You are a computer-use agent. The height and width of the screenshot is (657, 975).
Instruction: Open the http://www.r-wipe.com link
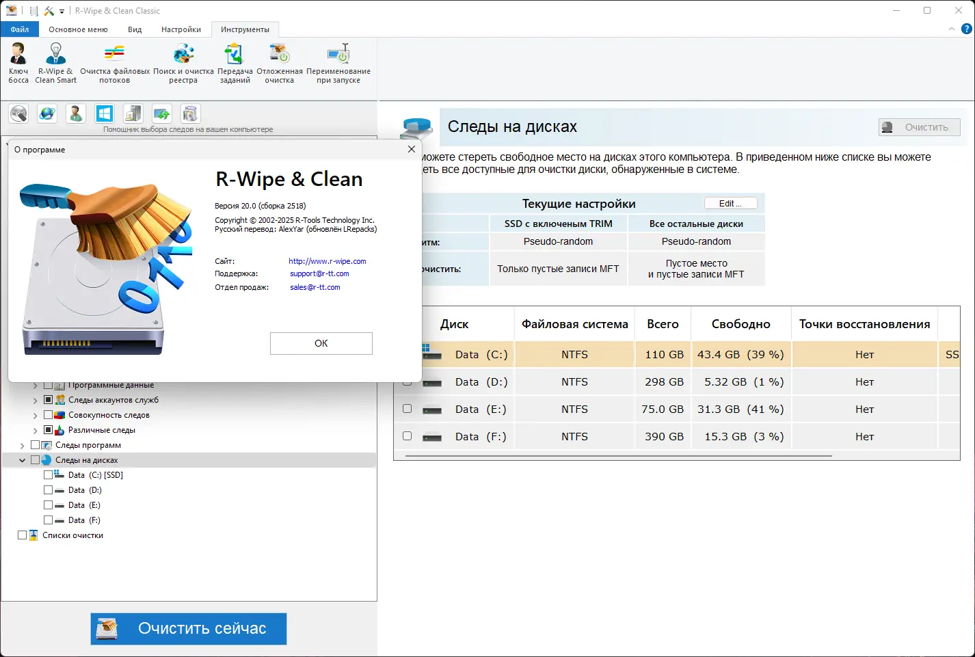[328, 260]
